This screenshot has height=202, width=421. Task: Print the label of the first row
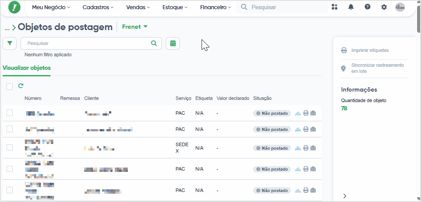pyautogui.click(x=305, y=113)
